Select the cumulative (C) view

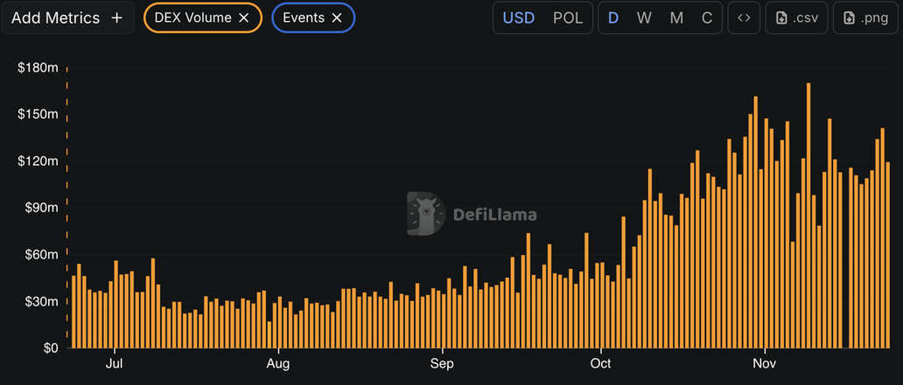click(706, 17)
